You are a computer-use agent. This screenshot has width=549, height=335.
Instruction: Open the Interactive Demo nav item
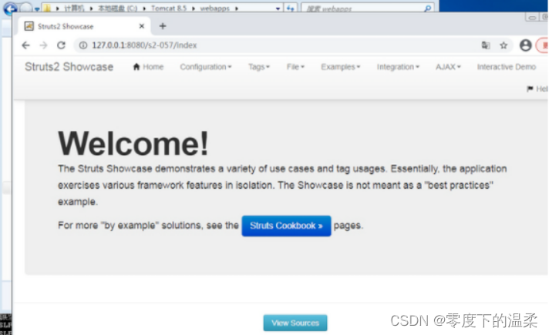click(507, 67)
